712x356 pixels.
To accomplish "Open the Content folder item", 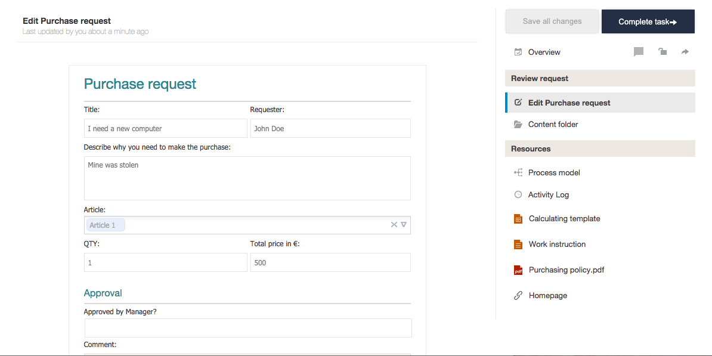I will pos(553,125).
